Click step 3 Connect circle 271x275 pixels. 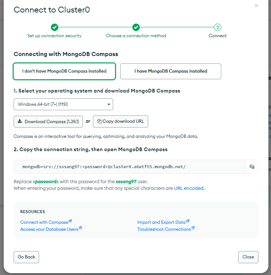pyautogui.click(x=218, y=27)
